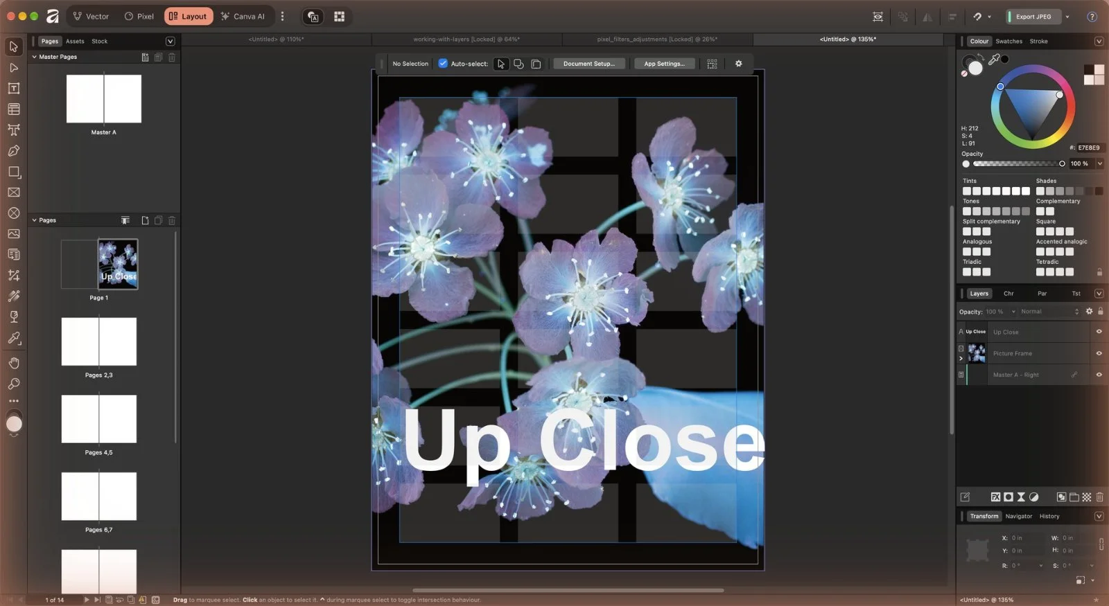Click the Layer Effects fx icon
This screenshot has width=1109, height=606.
click(x=995, y=497)
